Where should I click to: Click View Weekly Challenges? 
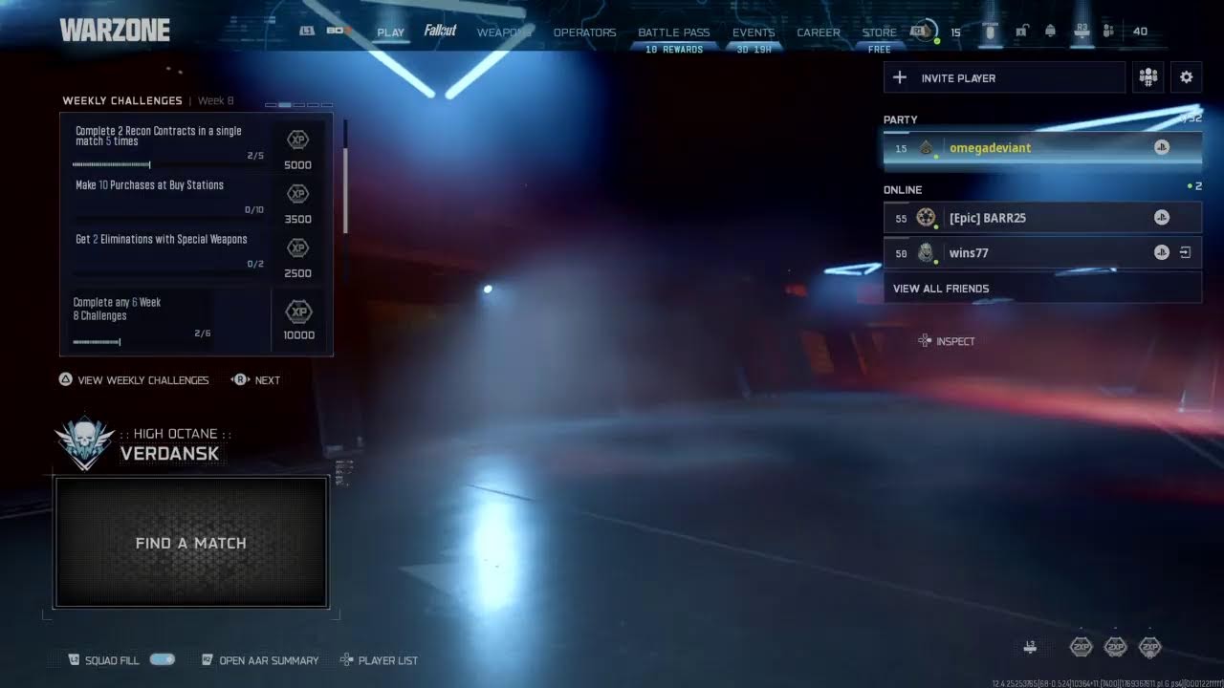click(143, 379)
